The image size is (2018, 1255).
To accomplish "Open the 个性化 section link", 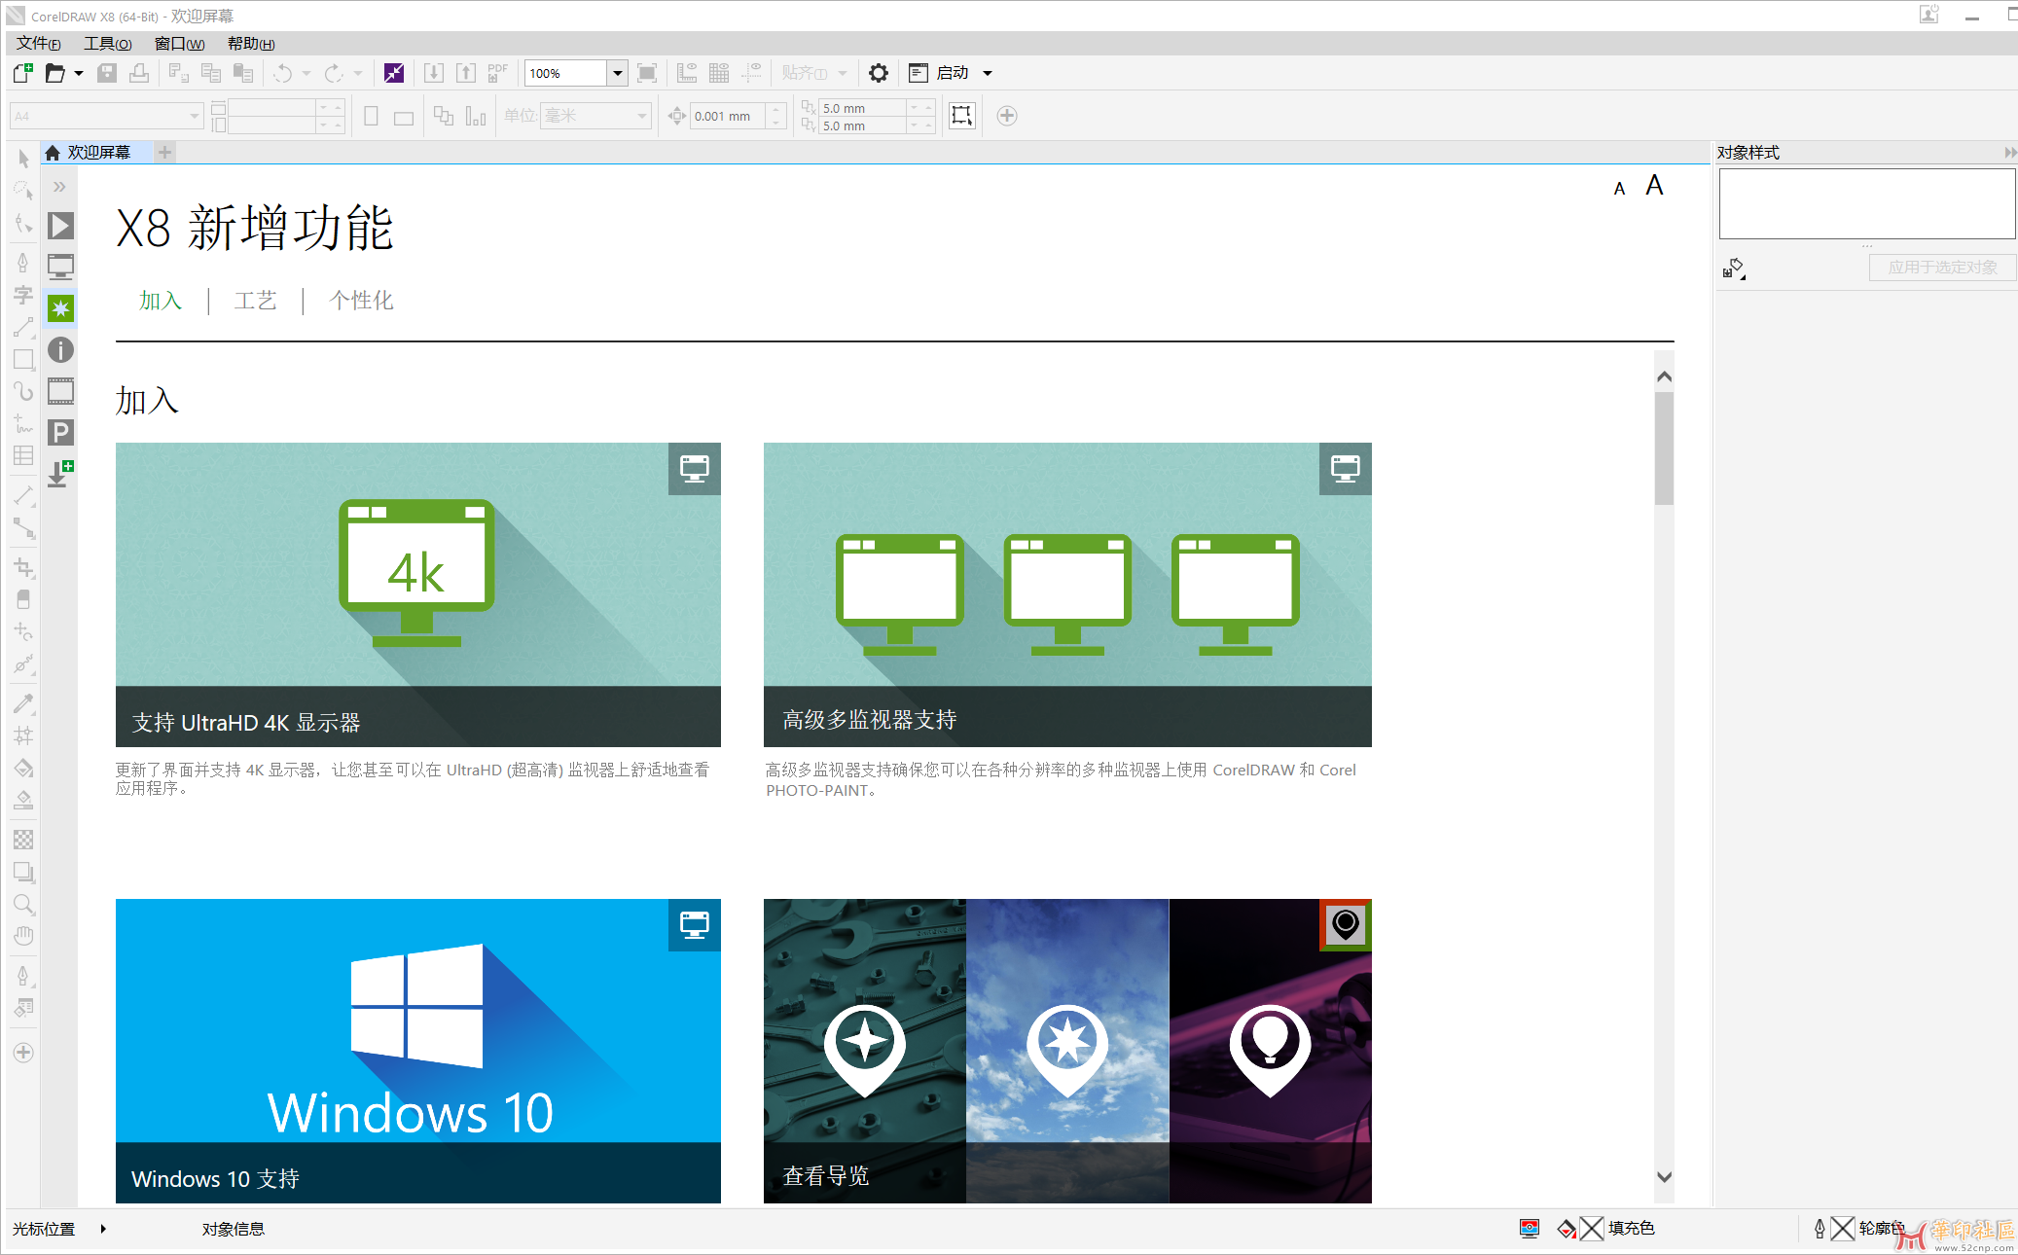I will [361, 301].
